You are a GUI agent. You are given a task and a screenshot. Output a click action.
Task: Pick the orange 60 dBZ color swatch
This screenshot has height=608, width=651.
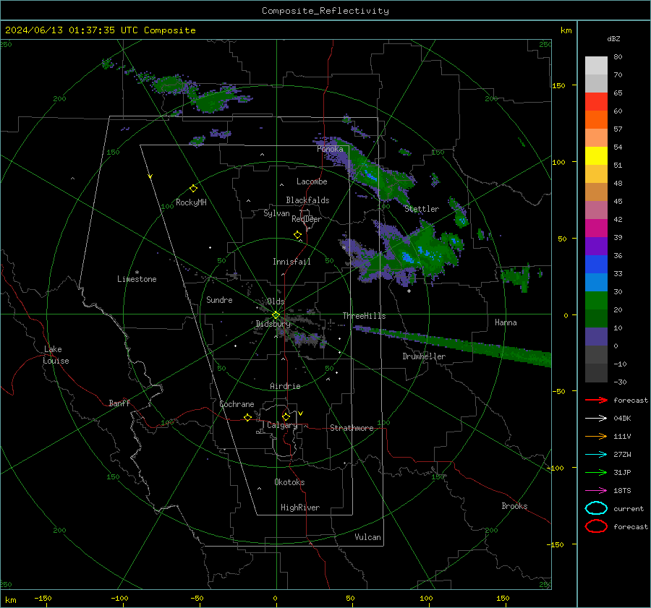click(x=596, y=120)
